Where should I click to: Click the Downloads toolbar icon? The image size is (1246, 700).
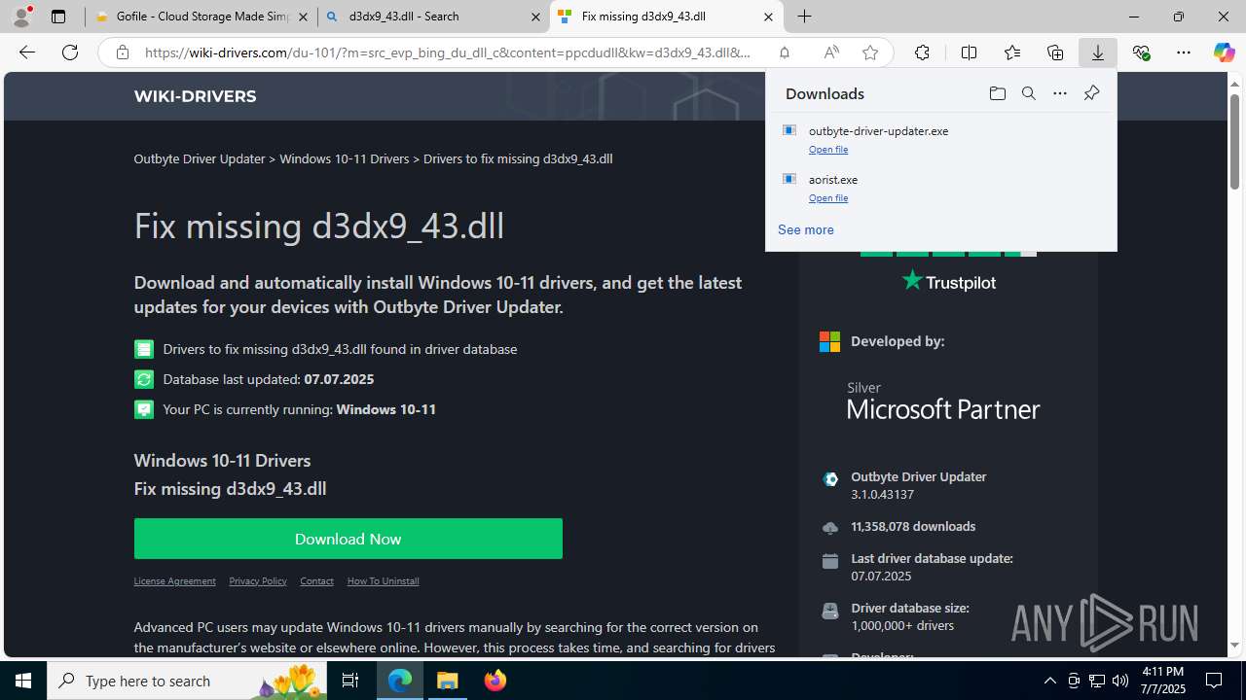[1098, 52]
